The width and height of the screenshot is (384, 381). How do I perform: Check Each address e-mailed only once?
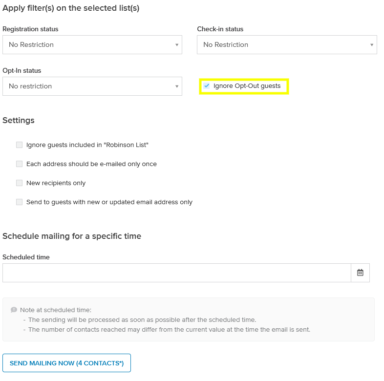20,164
